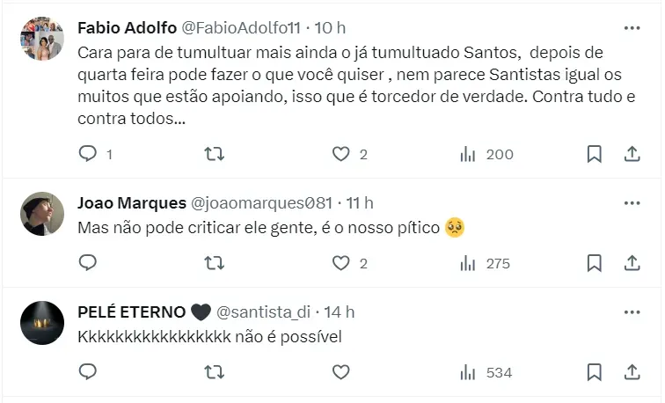Screen dimensions: 665x403
Task: Like Joao Marques' tweet
Action: (341, 263)
